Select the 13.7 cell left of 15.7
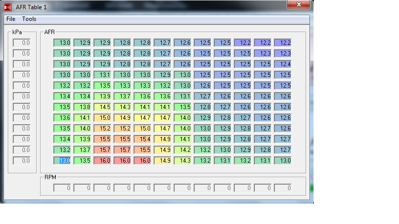Screen dimensions: 399x224 (82, 150)
